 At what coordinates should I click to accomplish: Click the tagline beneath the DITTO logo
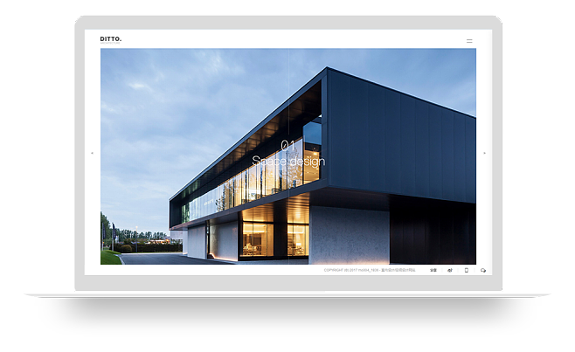[x=111, y=45]
